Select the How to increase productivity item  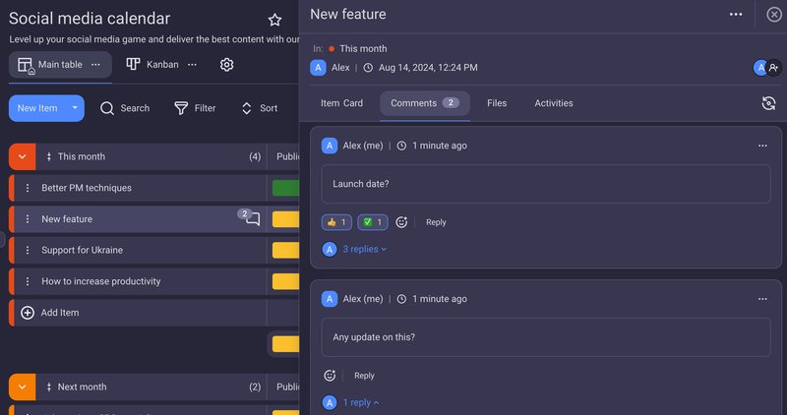(101, 281)
